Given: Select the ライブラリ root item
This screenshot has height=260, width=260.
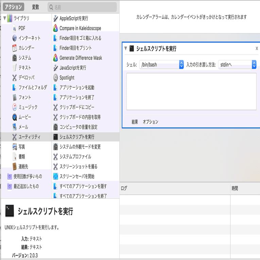Looking at the screenshot, I should [x=27, y=18].
